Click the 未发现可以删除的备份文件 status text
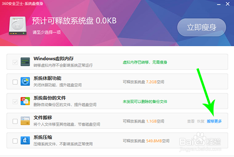 click(145, 102)
